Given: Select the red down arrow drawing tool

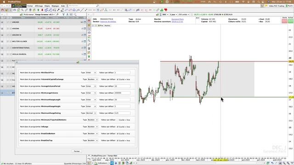Looking at the screenshot, I should click(x=42, y=10).
